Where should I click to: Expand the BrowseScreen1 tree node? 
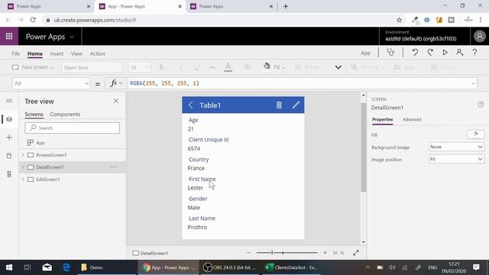23,155
